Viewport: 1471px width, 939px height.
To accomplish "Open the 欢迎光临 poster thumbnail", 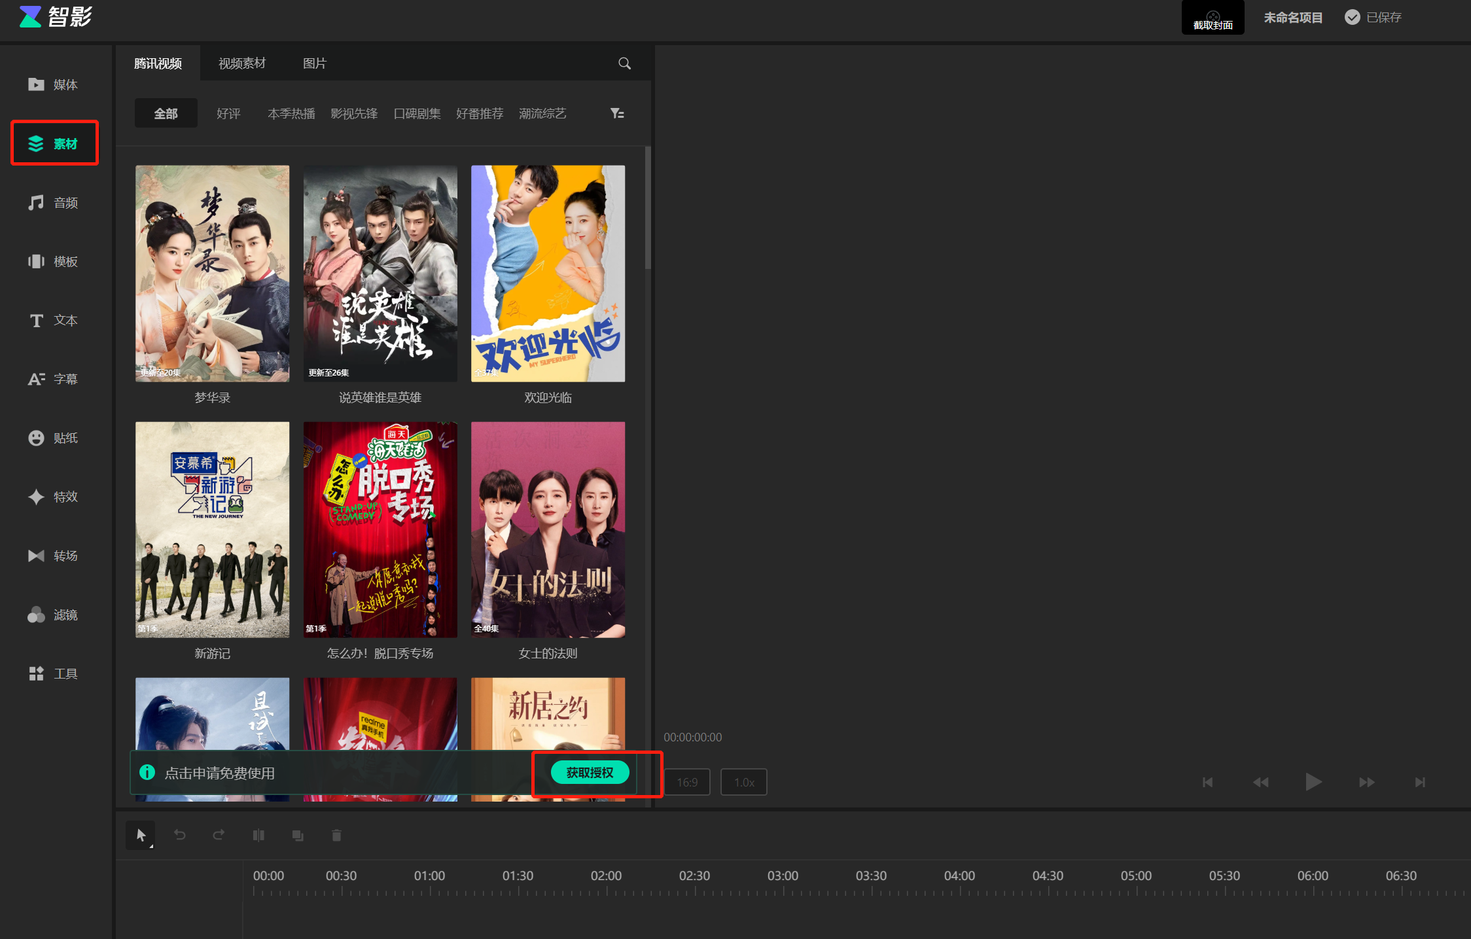I will [x=548, y=274].
